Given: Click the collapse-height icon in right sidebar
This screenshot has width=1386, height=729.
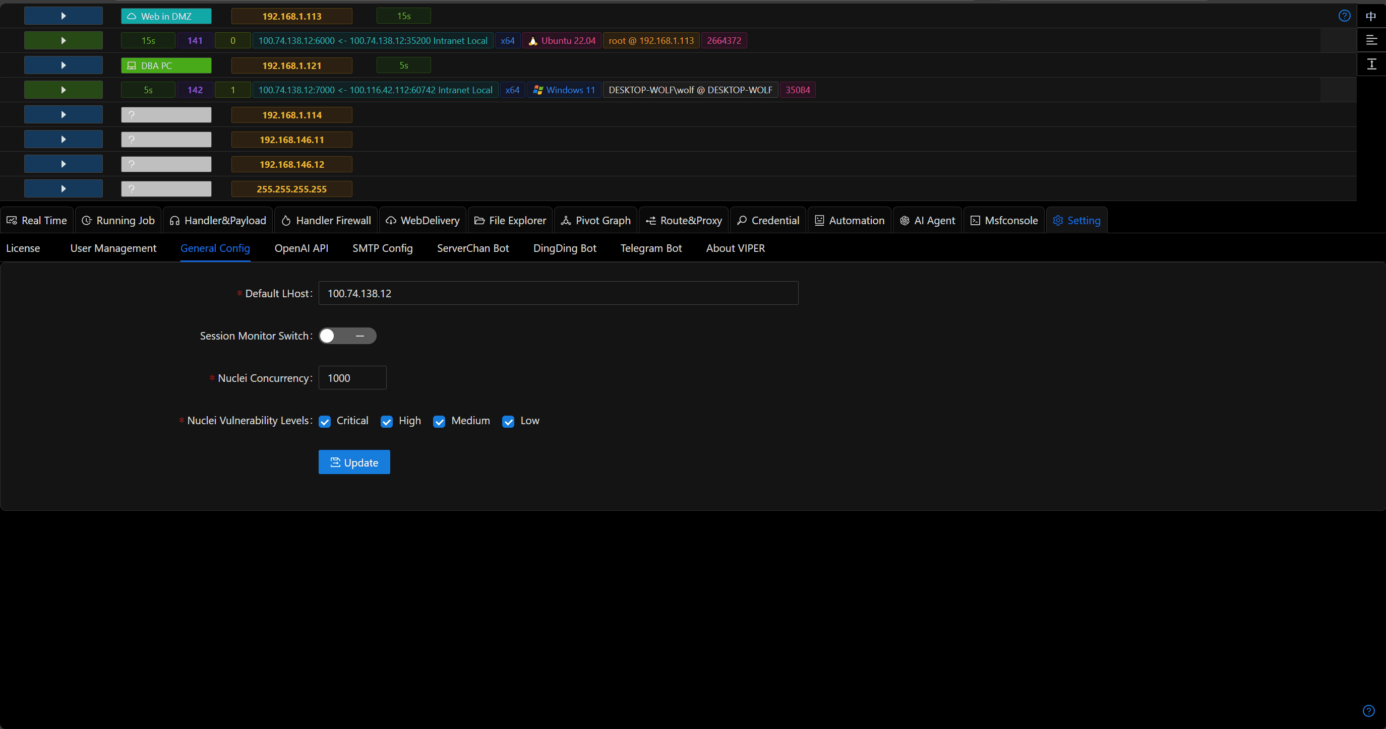Looking at the screenshot, I should [1371, 64].
